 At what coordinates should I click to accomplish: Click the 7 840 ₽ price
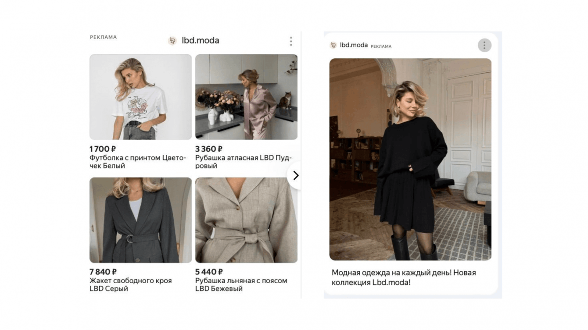click(x=103, y=272)
